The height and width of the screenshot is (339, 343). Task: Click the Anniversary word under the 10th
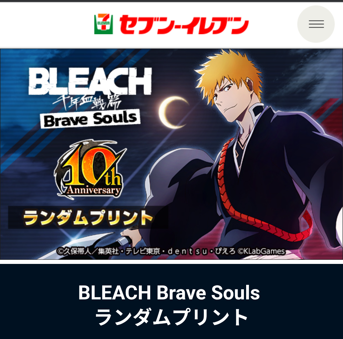coord(94,190)
